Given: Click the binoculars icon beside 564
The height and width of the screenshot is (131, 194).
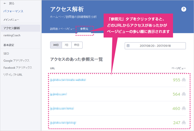Looking at the screenshot, I should click(184, 94).
